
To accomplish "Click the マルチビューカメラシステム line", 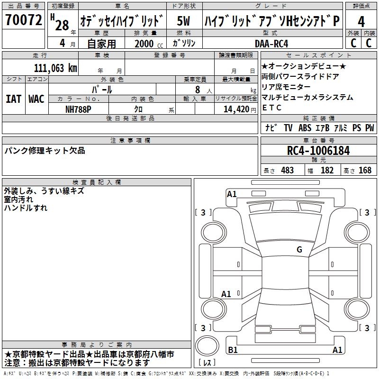I will coord(307,97).
